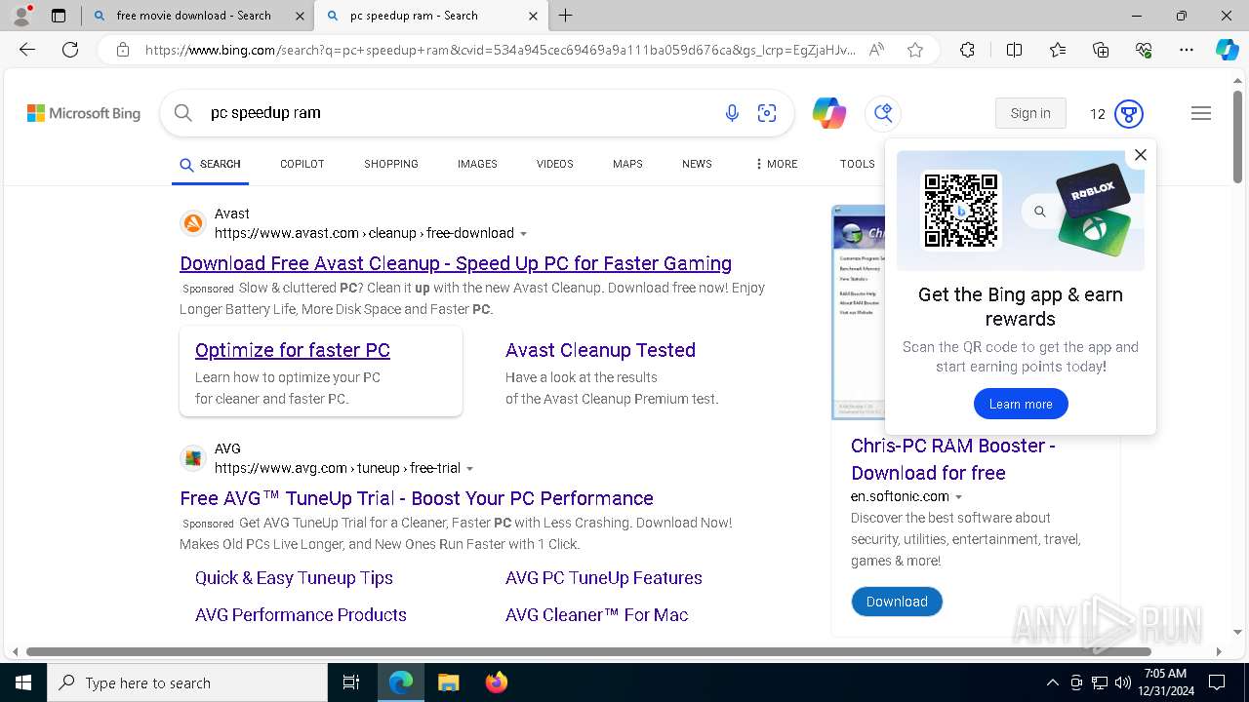Click the horizontal page scrollbar

(x=588, y=651)
